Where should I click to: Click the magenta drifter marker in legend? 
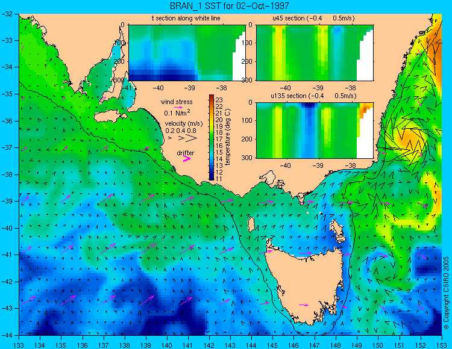point(187,159)
